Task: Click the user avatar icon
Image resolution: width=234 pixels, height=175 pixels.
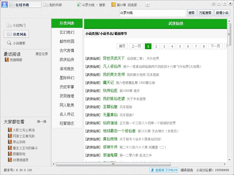Action: (x=5, y=4)
